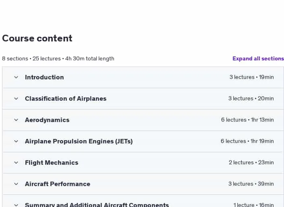
Task: Expand the Aerodynamics section heading
Action: [47, 120]
